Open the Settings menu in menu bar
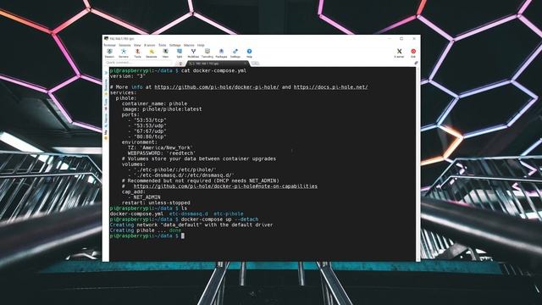The height and width of the screenshot is (305, 542). [x=175, y=45]
